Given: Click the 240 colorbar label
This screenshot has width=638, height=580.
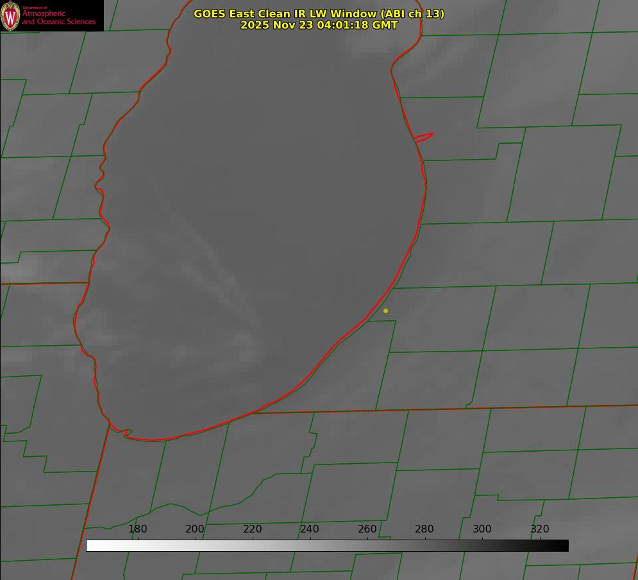Looking at the screenshot, I should (310, 529).
